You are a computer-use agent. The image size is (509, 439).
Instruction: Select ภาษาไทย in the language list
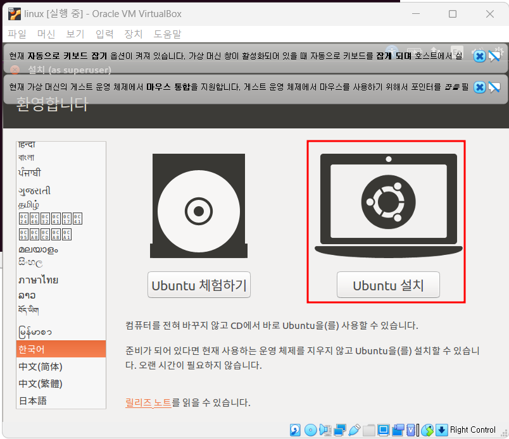pyautogui.click(x=61, y=280)
